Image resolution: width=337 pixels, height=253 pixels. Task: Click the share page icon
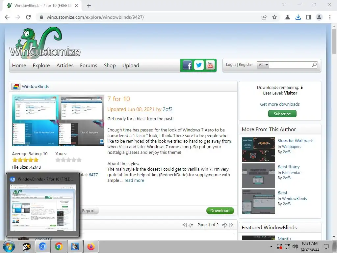[x=264, y=17]
